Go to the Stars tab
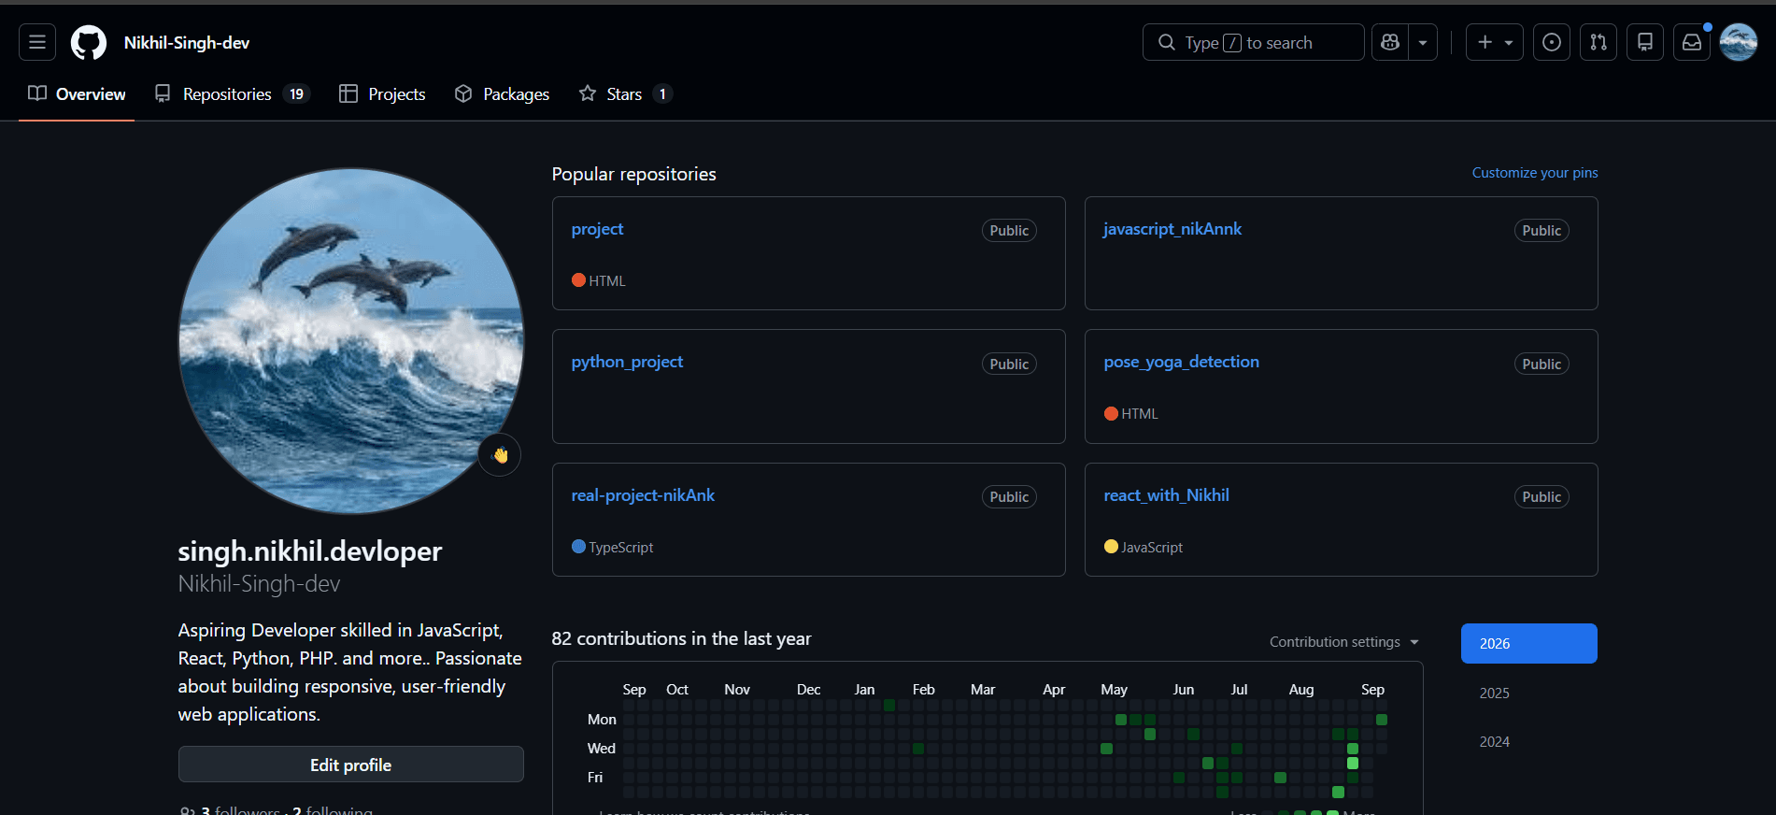Viewport: 1776px width, 815px height. coord(625,93)
